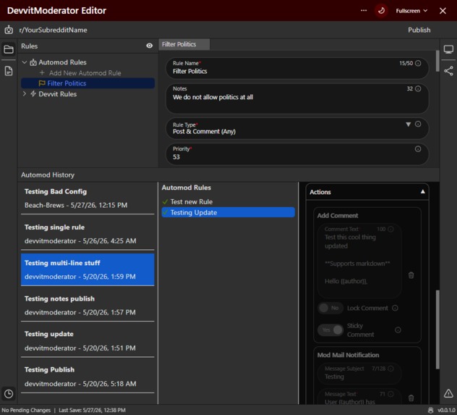This screenshot has height=415, width=457.
Task: Click the bug icon in status bar
Action: (x=430, y=410)
